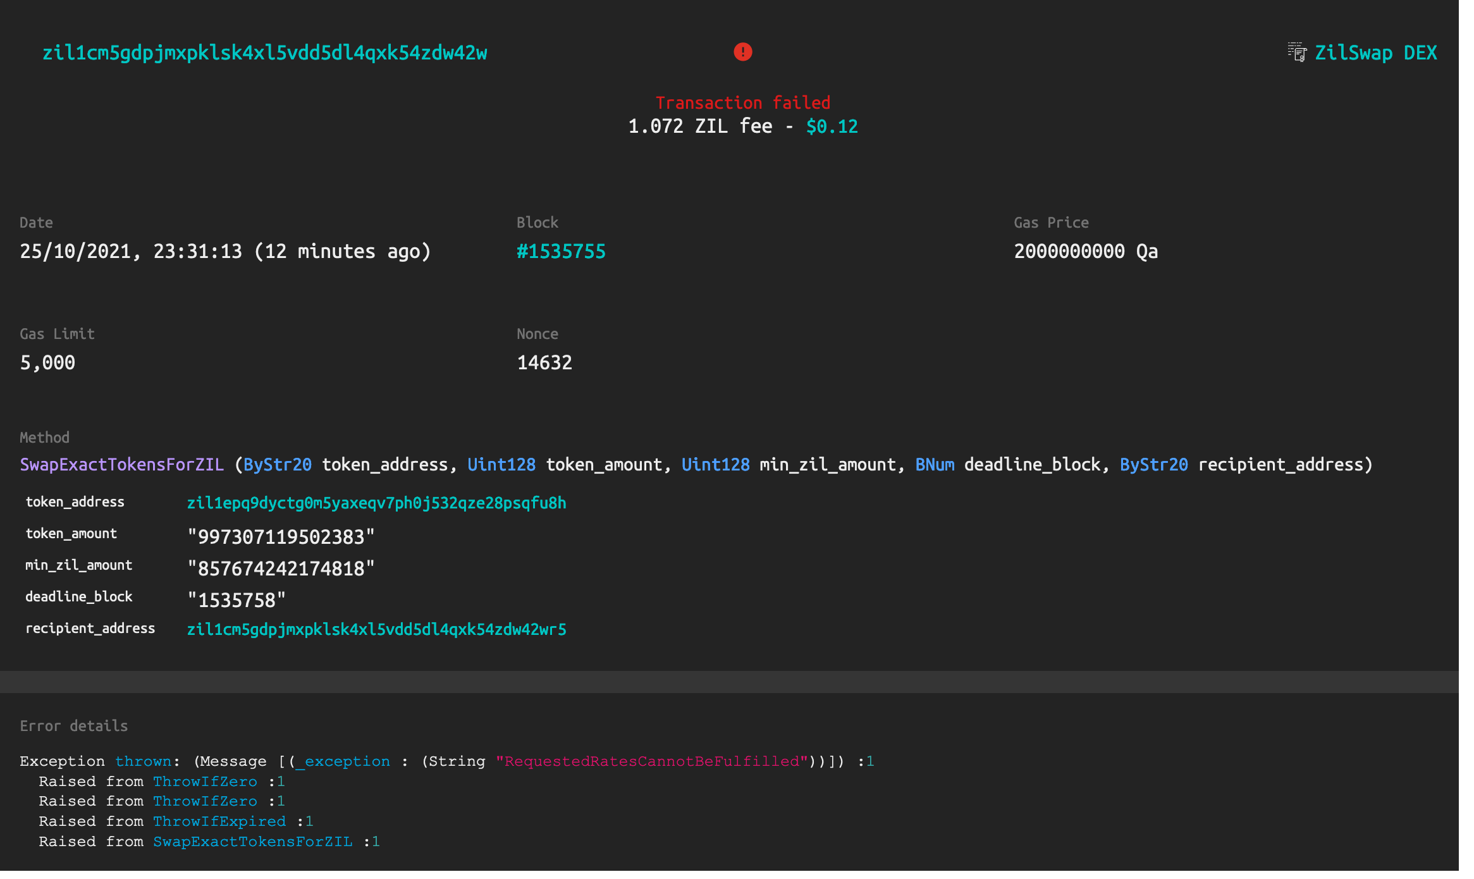This screenshot has height=879, width=1474.
Task: Click the red transaction failed alert icon
Action: coord(742,52)
